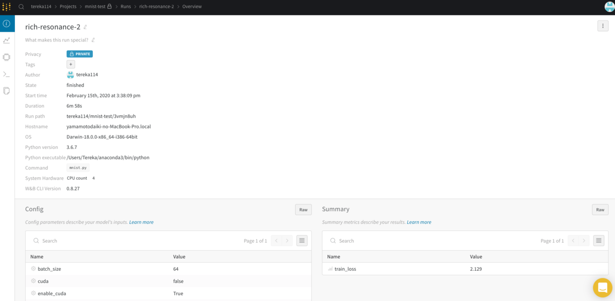The width and height of the screenshot is (615, 301).
Task: Go to tereka114 breadcrumb
Action: [41, 7]
